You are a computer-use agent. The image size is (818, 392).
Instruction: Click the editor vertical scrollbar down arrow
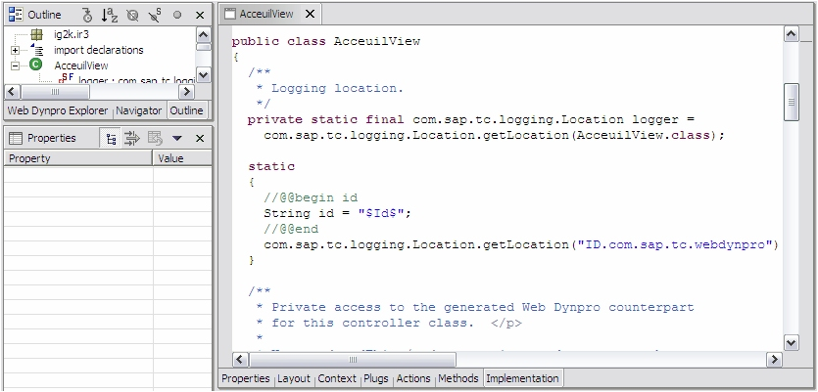tap(792, 340)
